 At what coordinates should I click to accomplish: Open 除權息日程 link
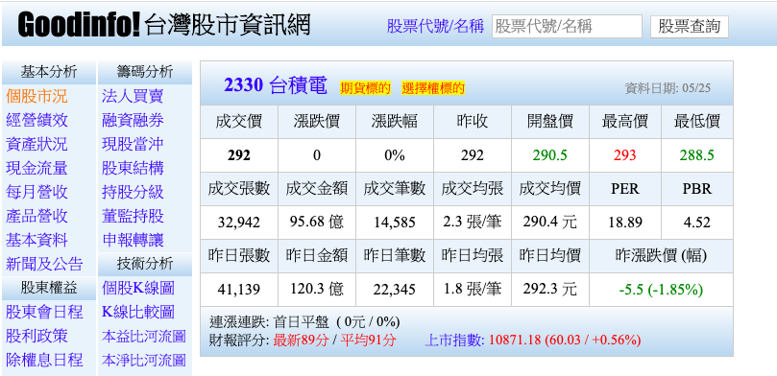44,360
